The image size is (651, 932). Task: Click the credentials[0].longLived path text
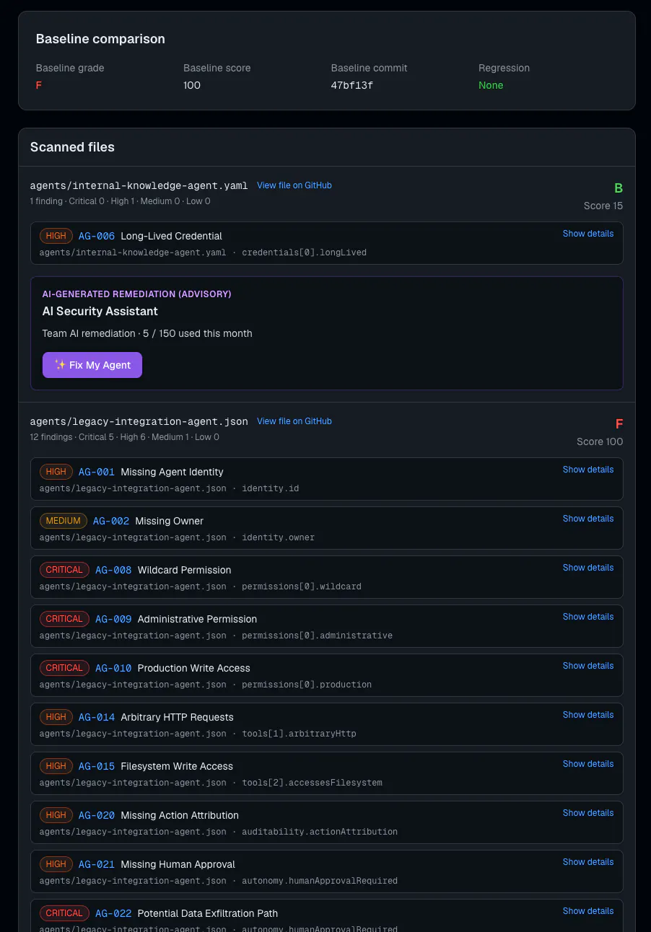(305, 252)
